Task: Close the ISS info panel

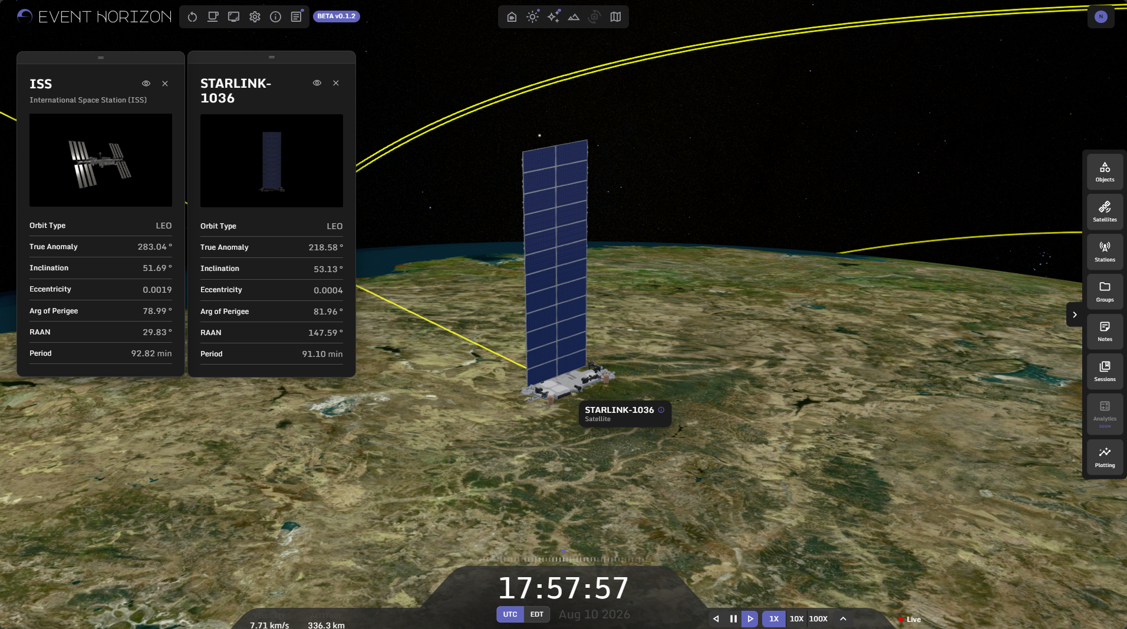Action: (x=165, y=84)
